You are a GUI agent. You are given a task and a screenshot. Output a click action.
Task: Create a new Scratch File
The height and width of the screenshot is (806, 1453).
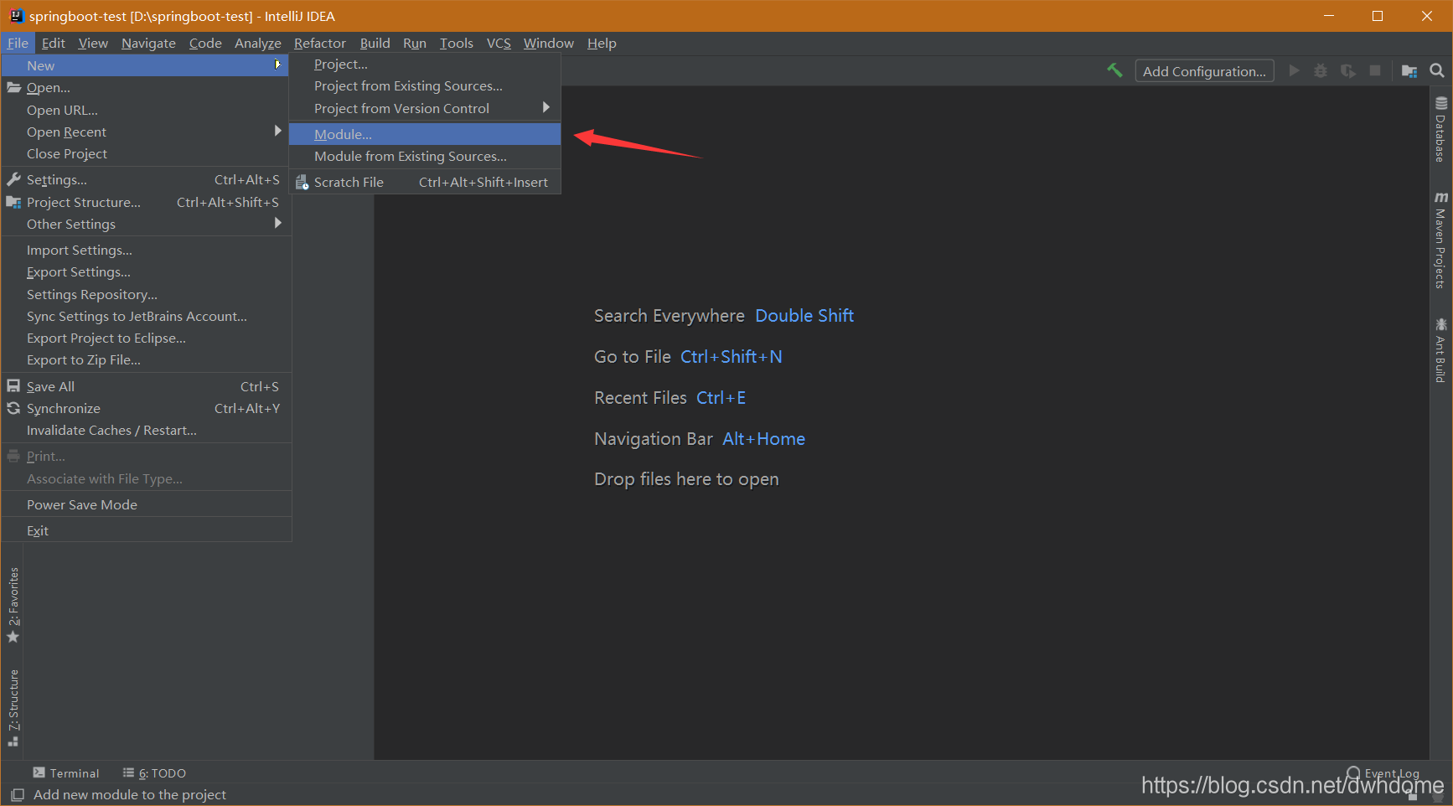(425, 182)
